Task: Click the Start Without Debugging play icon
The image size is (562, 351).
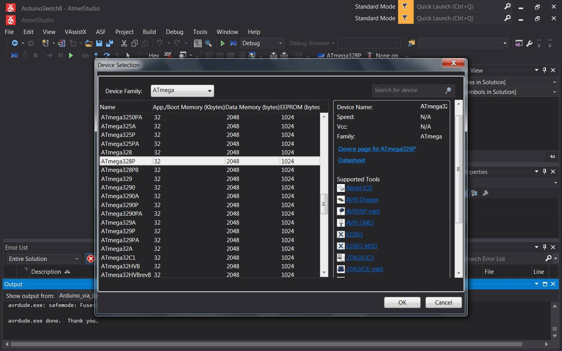Action: pyautogui.click(x=222, y=43)
